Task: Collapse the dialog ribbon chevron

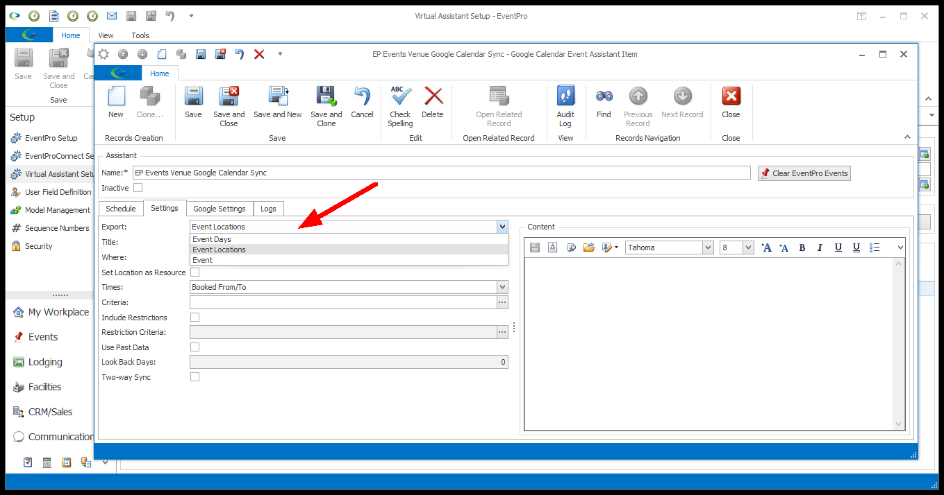Action: click(906, 137)
